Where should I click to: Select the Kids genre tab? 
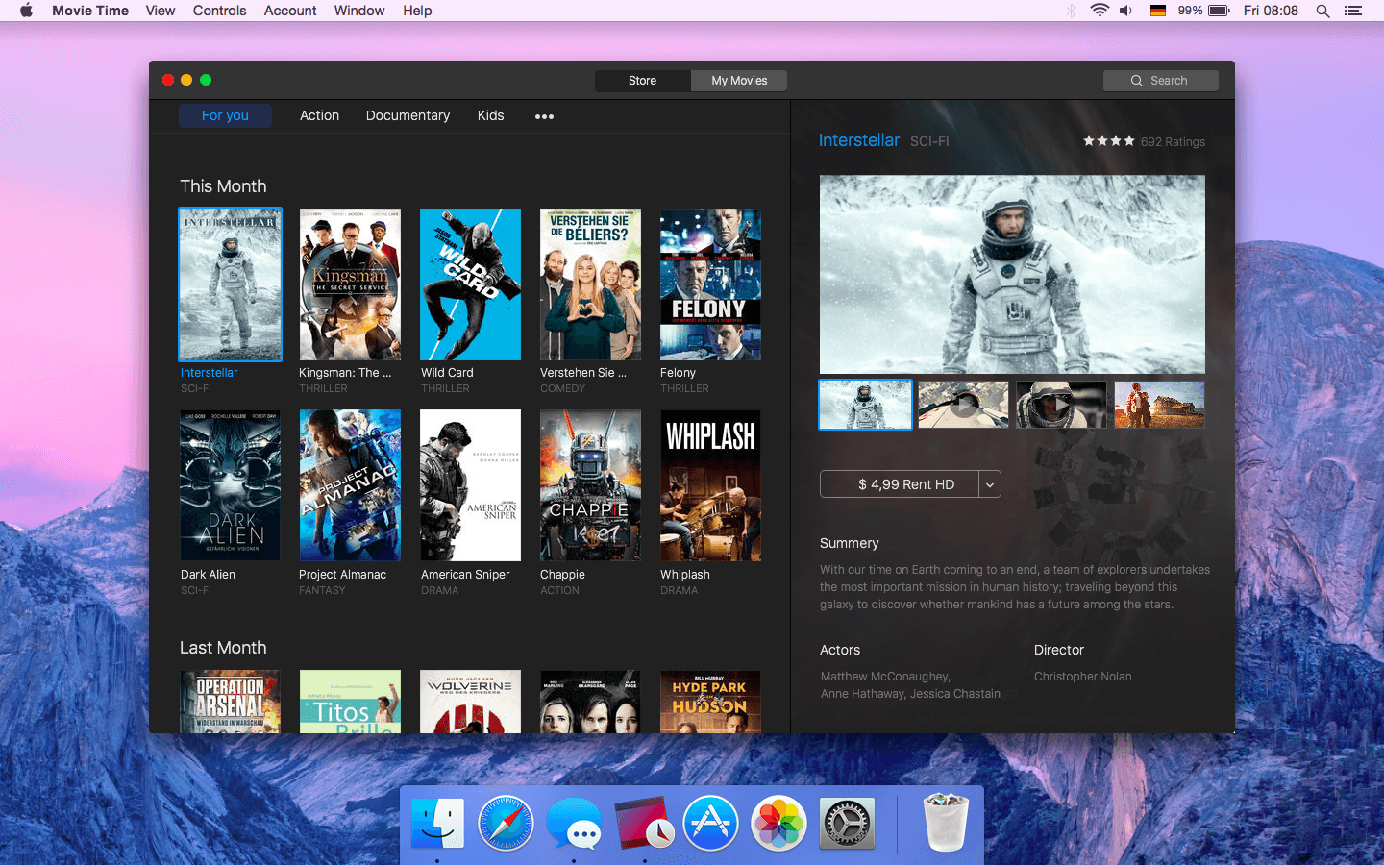click(x=490, y=115)
